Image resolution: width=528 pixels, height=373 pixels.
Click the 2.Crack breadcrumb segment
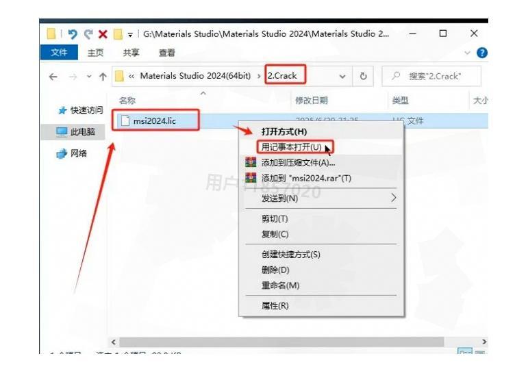(x=282, y=76)
